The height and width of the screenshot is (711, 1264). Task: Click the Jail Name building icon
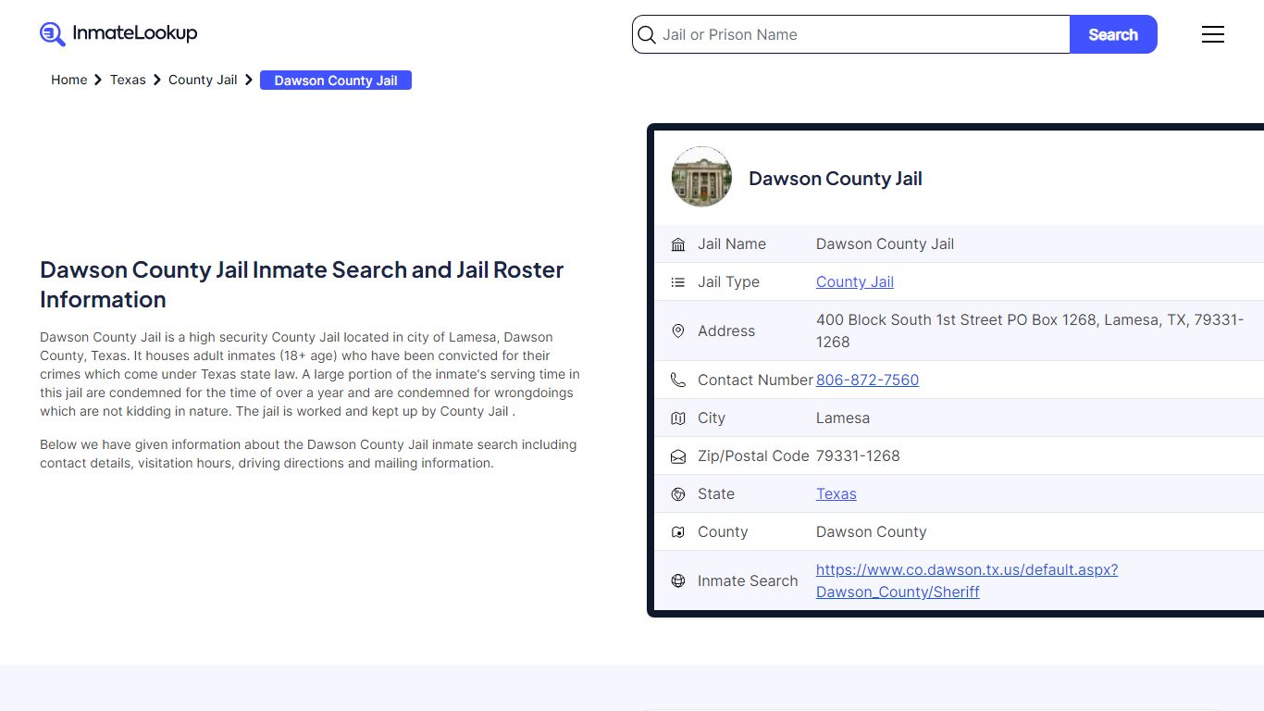(x=678, y=244)
